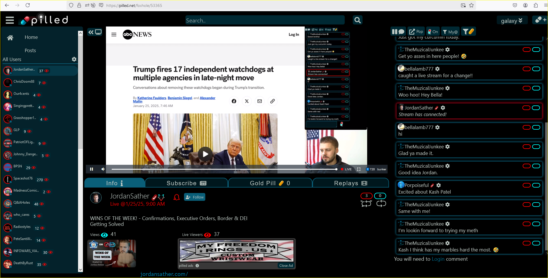The image size is (548, 278).
Task: Click the search magnifier button
Action: (357, 20)
